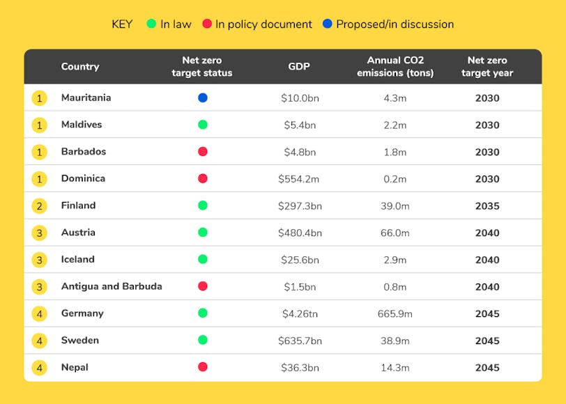This screenshot has width=566, height=404.
Task: Click the Net zero target status header
Action: tap(202, 67)
